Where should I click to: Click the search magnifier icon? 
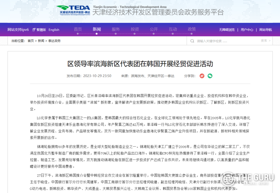click(x=192, y=41)
